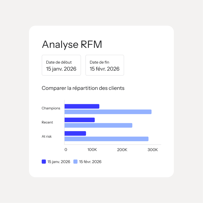Image resolution: width=203 pixels, height=203 pixels.
Task: Select the Recent light blue bar
Action: pyautogui.click(x=98, y=125)
